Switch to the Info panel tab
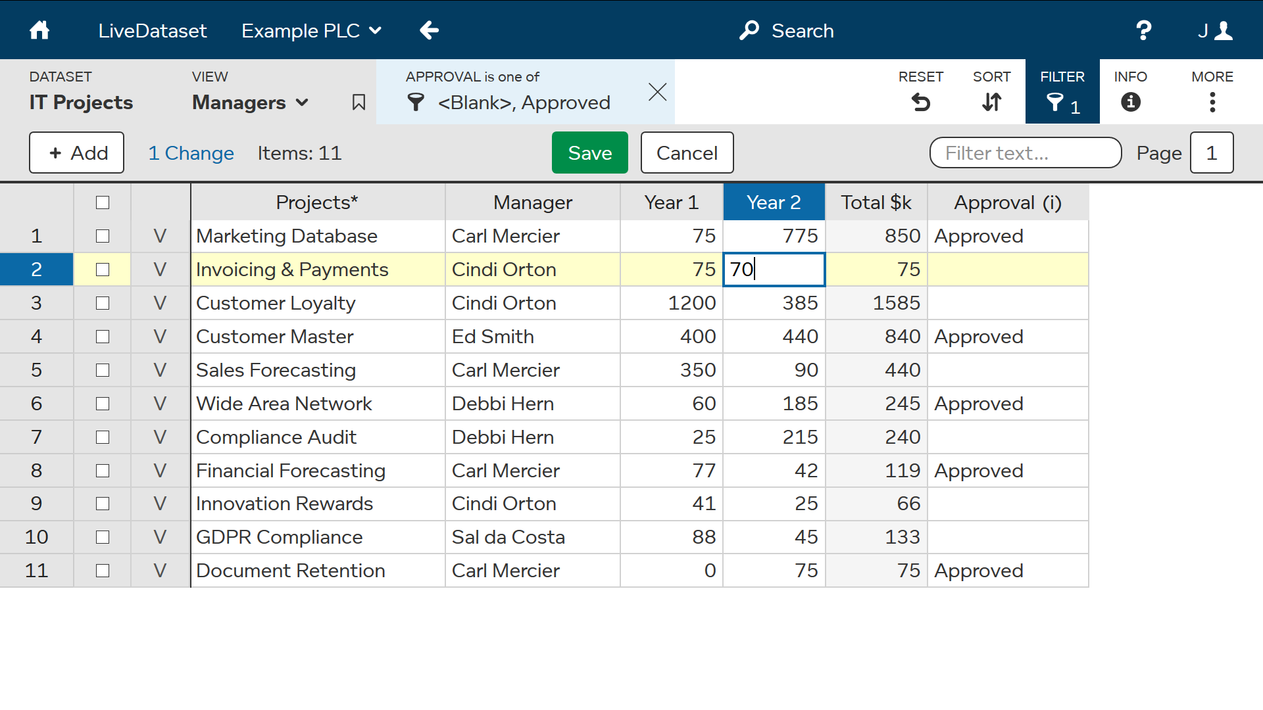Viewport: 1263px width, 710px height. pyautogui.click(x=1129, y=92)
